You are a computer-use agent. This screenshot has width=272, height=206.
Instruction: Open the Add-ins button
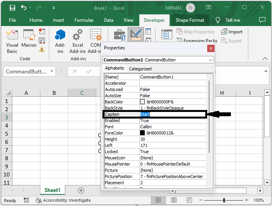tap(60, 41)
